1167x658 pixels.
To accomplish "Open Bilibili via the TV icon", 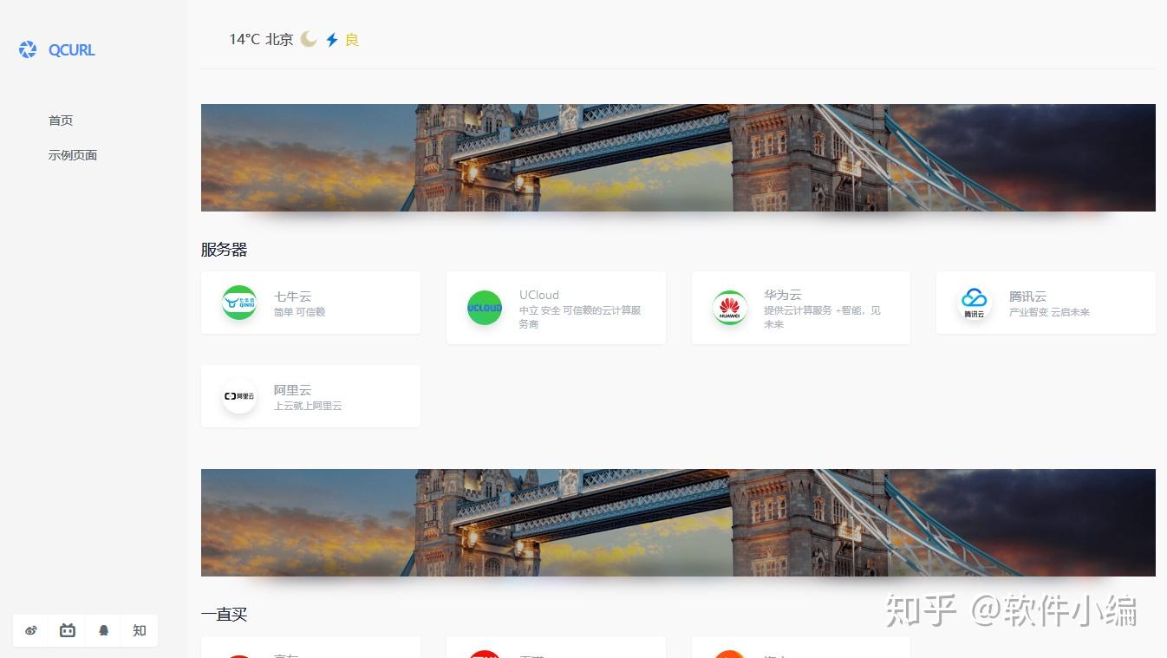I will (x=67, y=630).
